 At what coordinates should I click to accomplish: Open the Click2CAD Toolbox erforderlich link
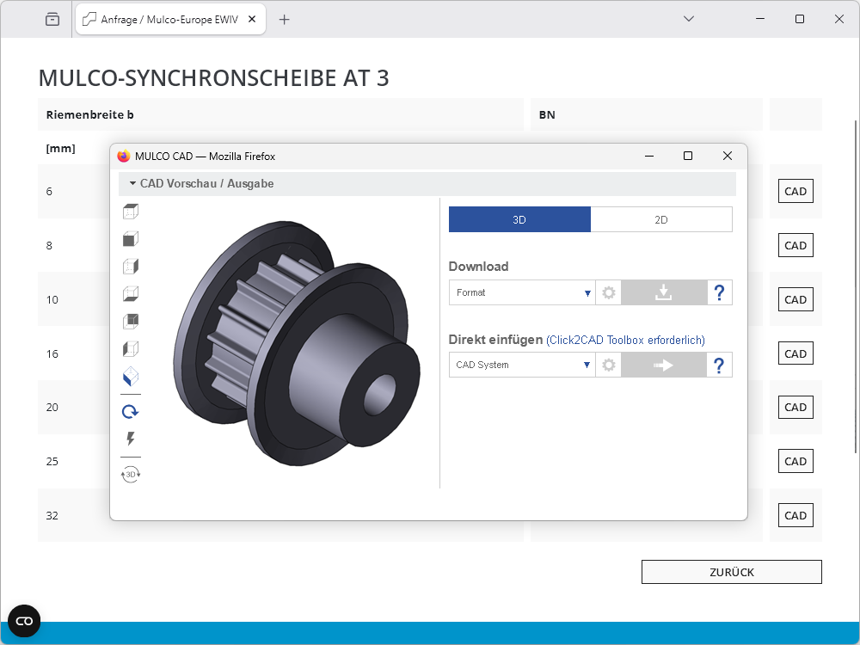625,341
